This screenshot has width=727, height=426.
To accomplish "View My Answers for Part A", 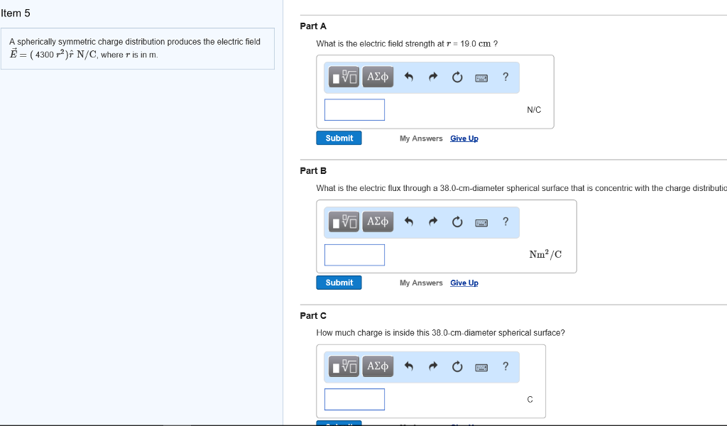I will coord(421,138).
